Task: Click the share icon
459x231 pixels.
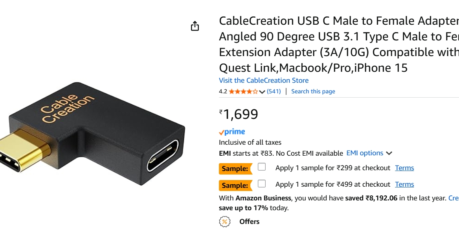Action: [x=195, y=25]
